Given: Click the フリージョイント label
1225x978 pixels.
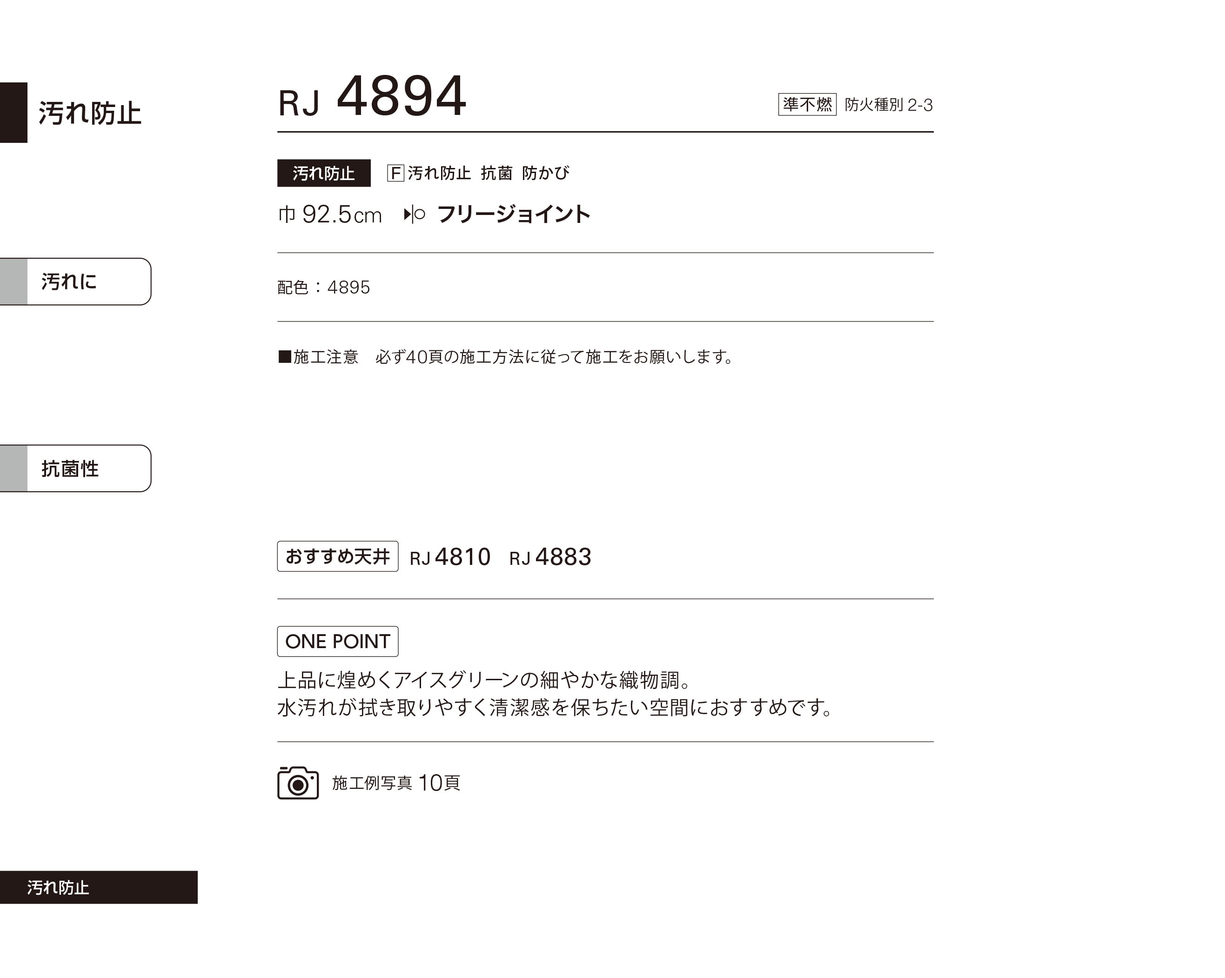Looking at the screenshot, I should click(x=514, y=214).
